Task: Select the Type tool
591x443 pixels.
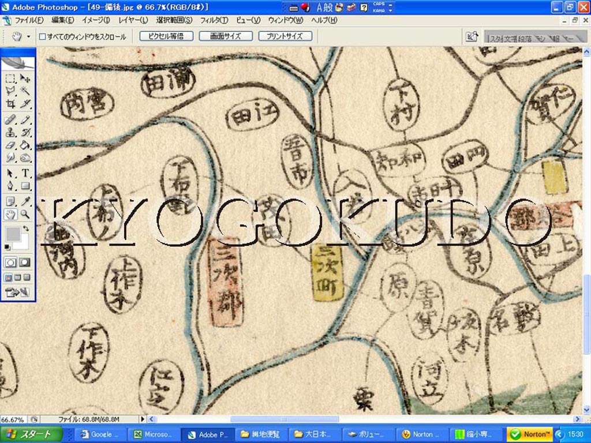Action: [25, 173]
